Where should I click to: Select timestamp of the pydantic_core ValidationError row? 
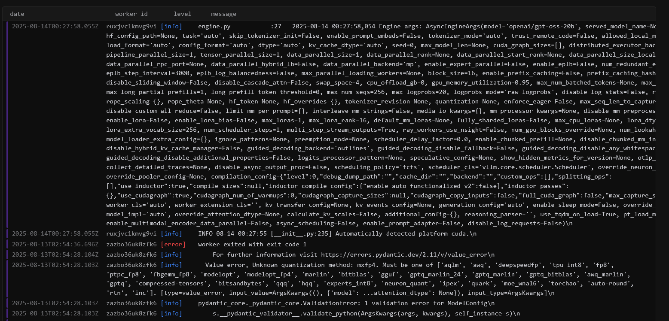55,303
